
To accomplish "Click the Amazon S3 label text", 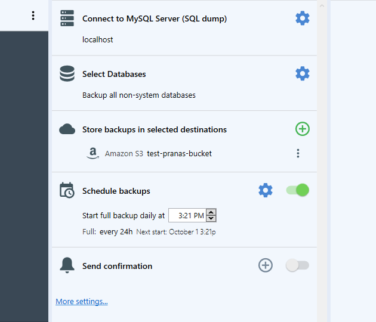I will tap(124, 154).
